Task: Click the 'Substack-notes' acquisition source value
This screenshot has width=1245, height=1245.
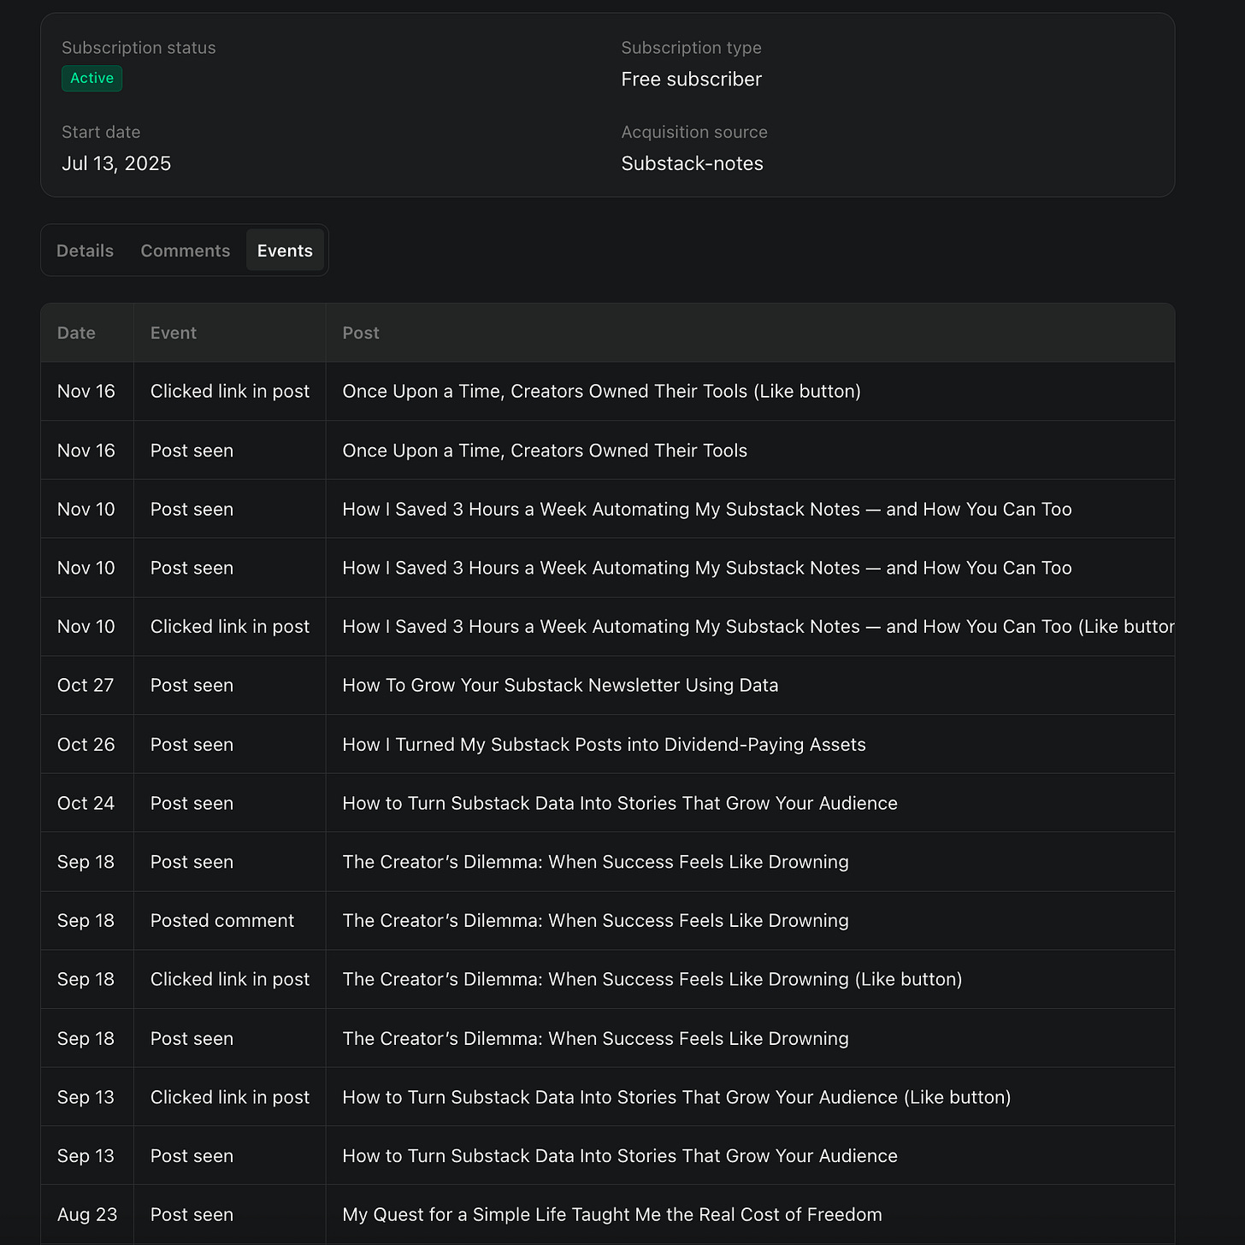Action: coord(692,163)
